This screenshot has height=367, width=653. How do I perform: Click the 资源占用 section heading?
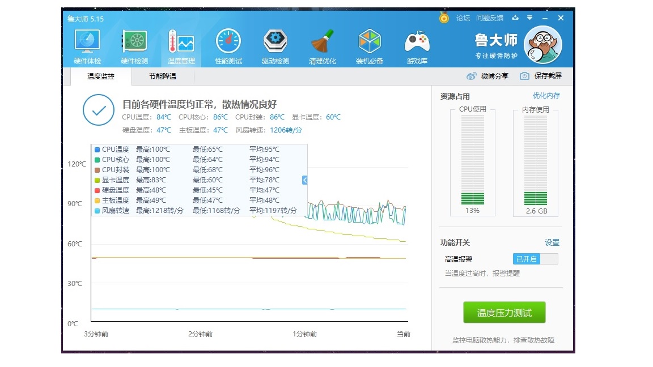tap(455, 96)
